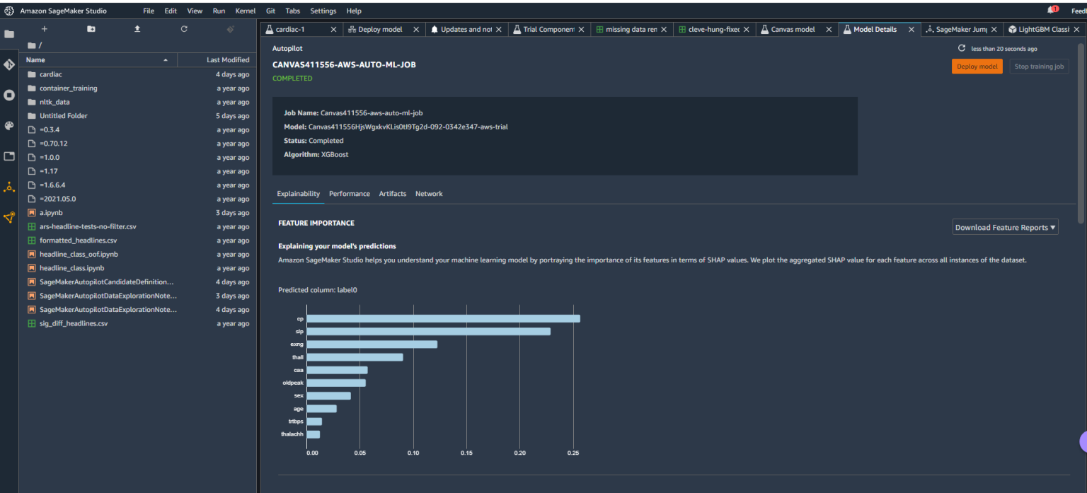Switch to the Performance tab

(350, 193)
